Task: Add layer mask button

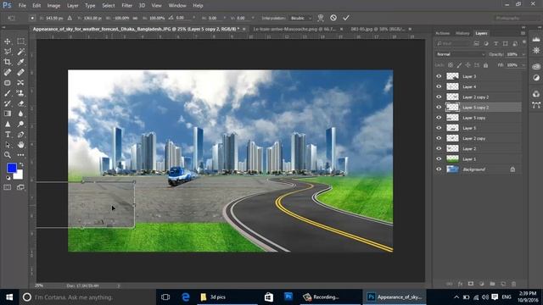Action: pos(471,284)
